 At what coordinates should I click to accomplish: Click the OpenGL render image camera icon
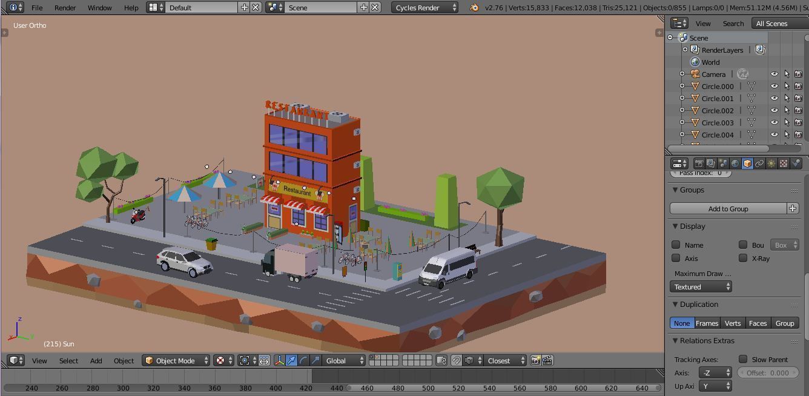tap(535, 360)
